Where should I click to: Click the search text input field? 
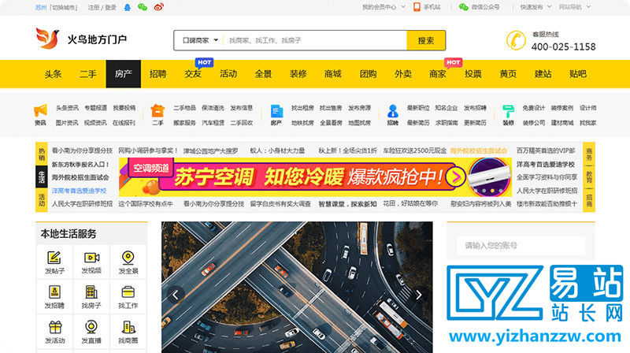point(315,40)
